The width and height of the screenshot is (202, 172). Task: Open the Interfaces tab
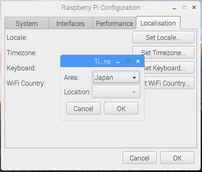(x=71, y=23)
